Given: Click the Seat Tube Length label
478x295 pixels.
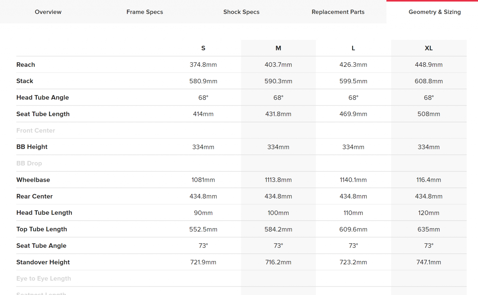Looking at the screenshot, I should coord(43,114).
